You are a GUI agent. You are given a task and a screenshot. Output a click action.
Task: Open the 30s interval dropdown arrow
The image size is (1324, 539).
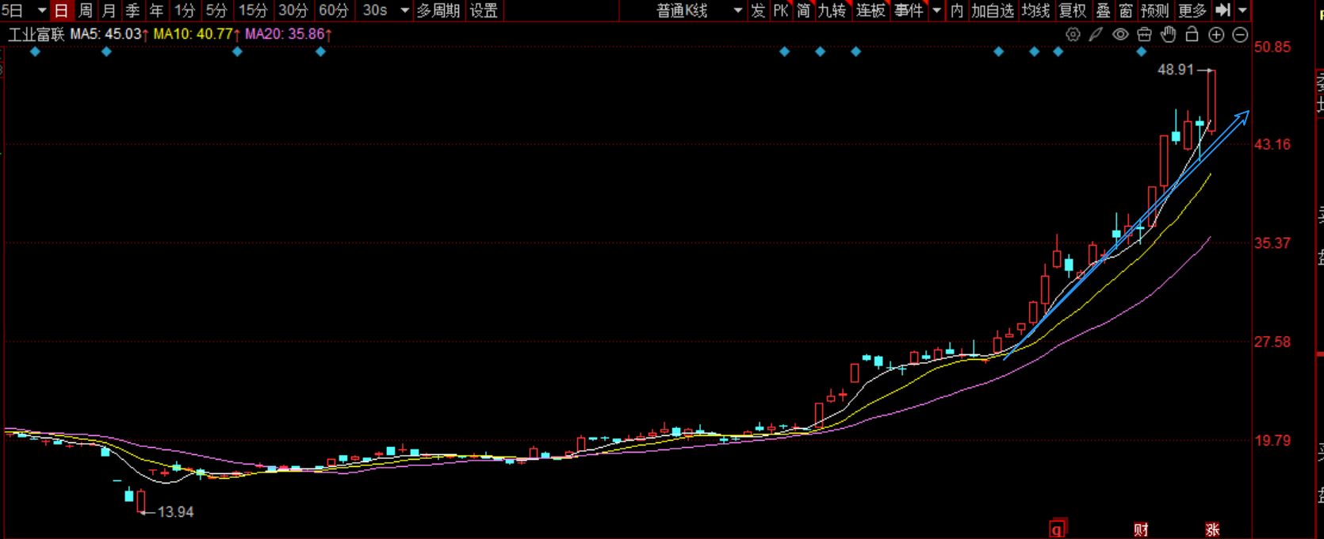(405, 10)
